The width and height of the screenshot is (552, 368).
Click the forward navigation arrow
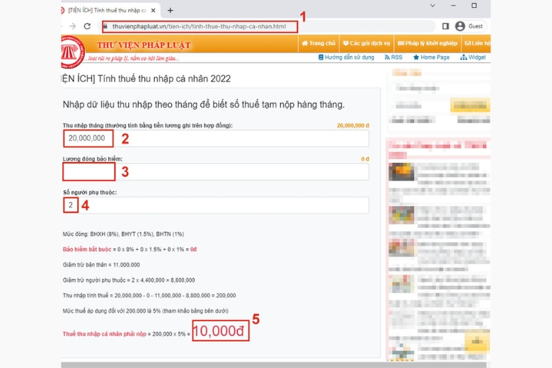71,26
